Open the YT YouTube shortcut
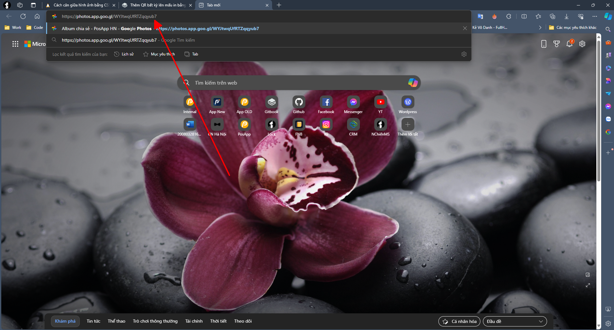The width and height of the screenshot is (614, 330). [x=380, y=102]
